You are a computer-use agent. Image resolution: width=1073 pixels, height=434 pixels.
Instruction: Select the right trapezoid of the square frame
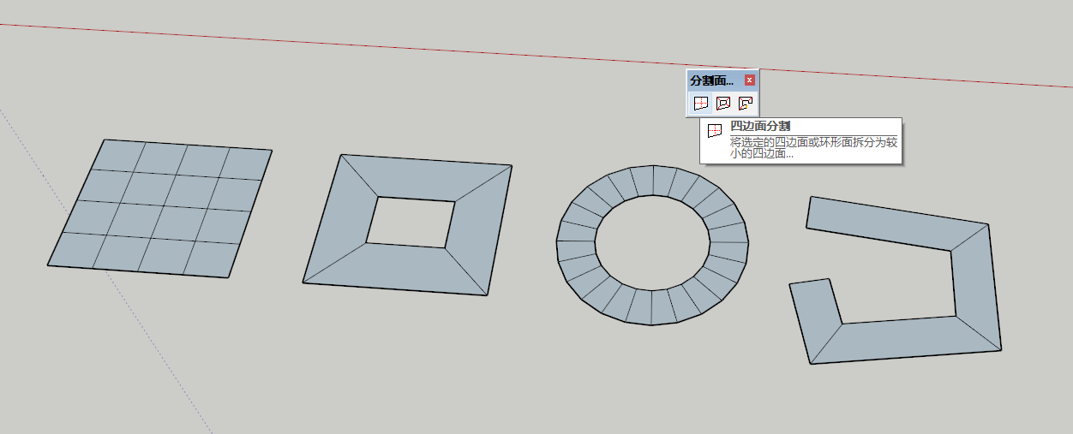coord(478,227)
